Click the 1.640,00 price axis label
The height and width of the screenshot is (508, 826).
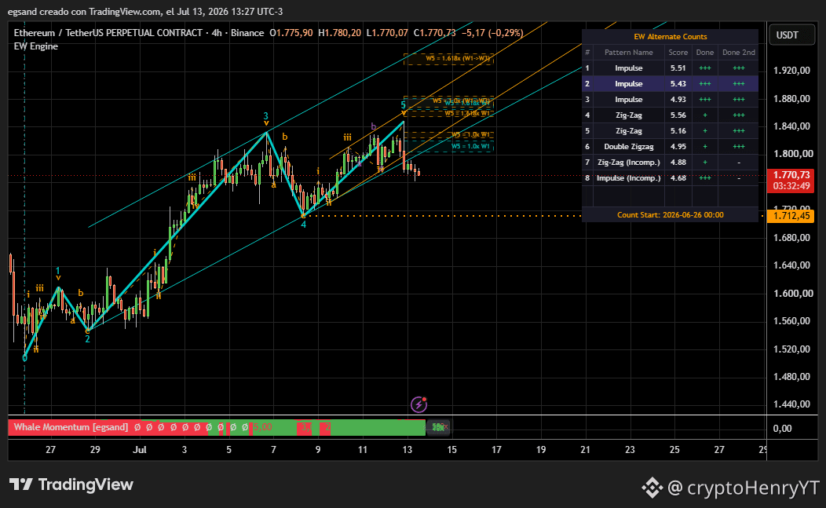point(791,265)
